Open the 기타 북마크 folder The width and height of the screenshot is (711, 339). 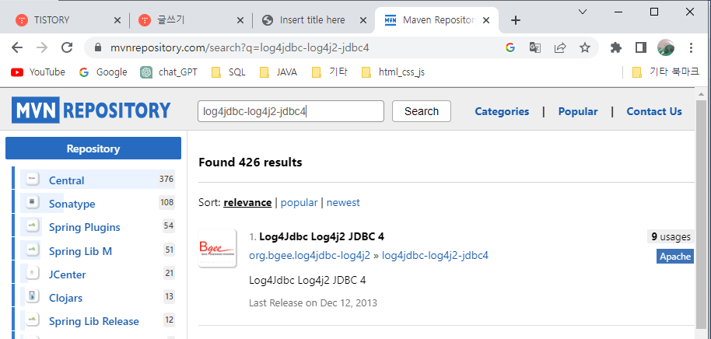[666, 72]
